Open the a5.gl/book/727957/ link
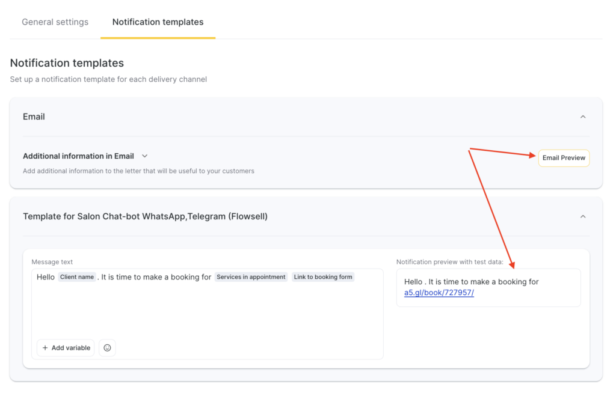Viewport: 616px width, 405px height. (x=439, y=293)
